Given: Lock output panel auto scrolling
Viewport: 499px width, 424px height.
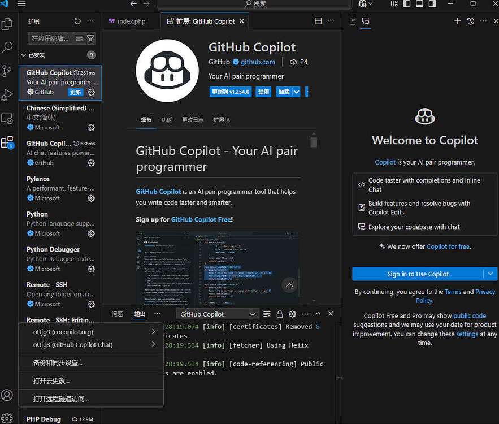Looking at the screenshot, I should [x=280, y=314].
